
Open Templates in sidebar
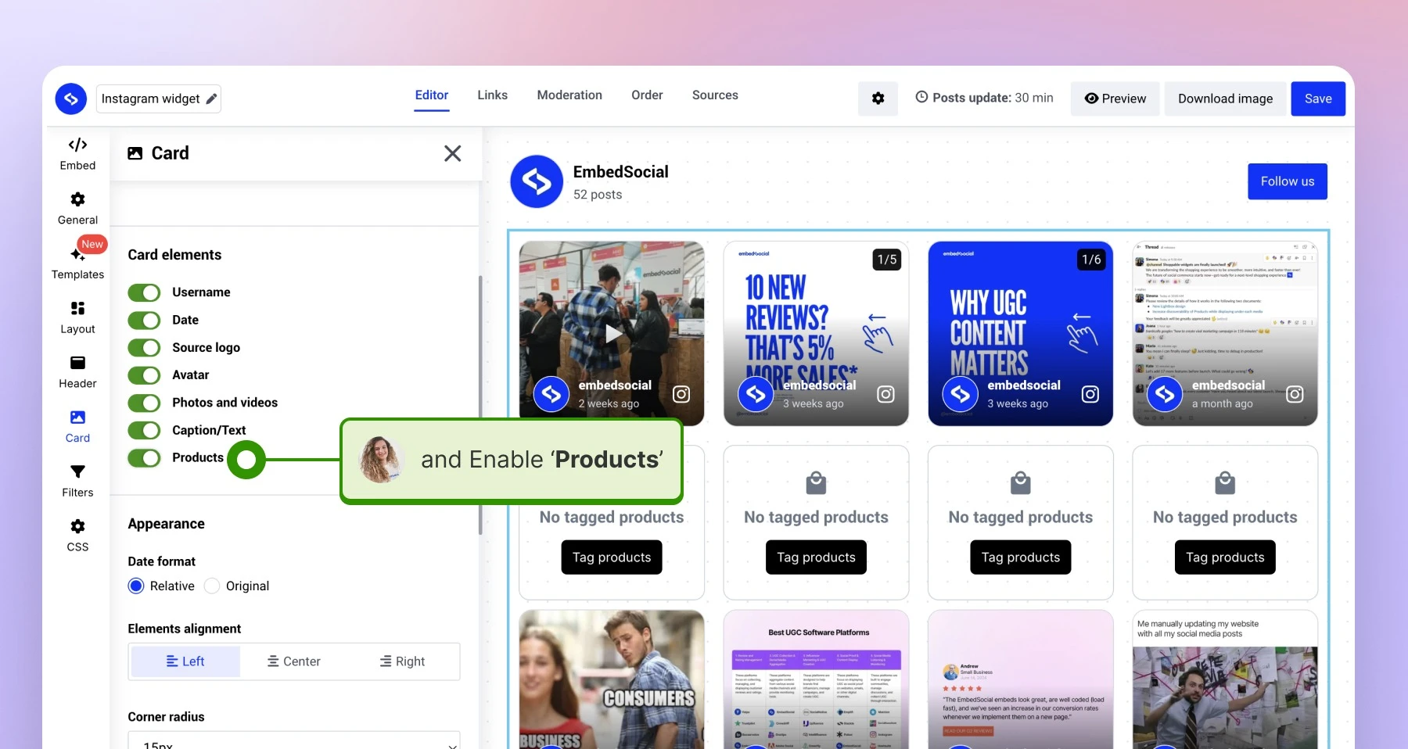(77, 263)
